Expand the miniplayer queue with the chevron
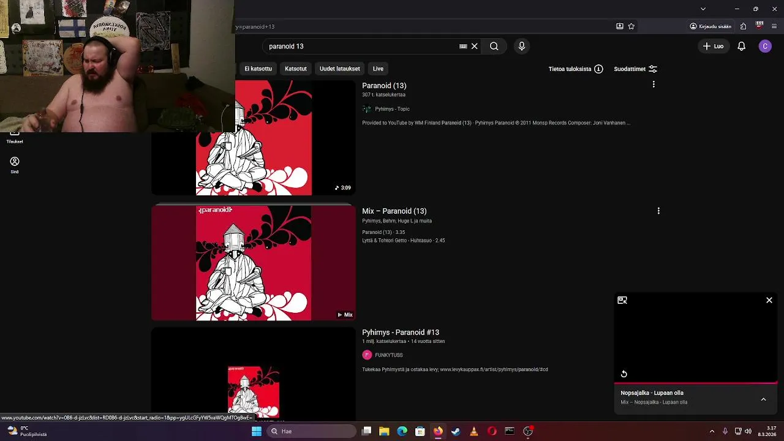 [763, 399]
